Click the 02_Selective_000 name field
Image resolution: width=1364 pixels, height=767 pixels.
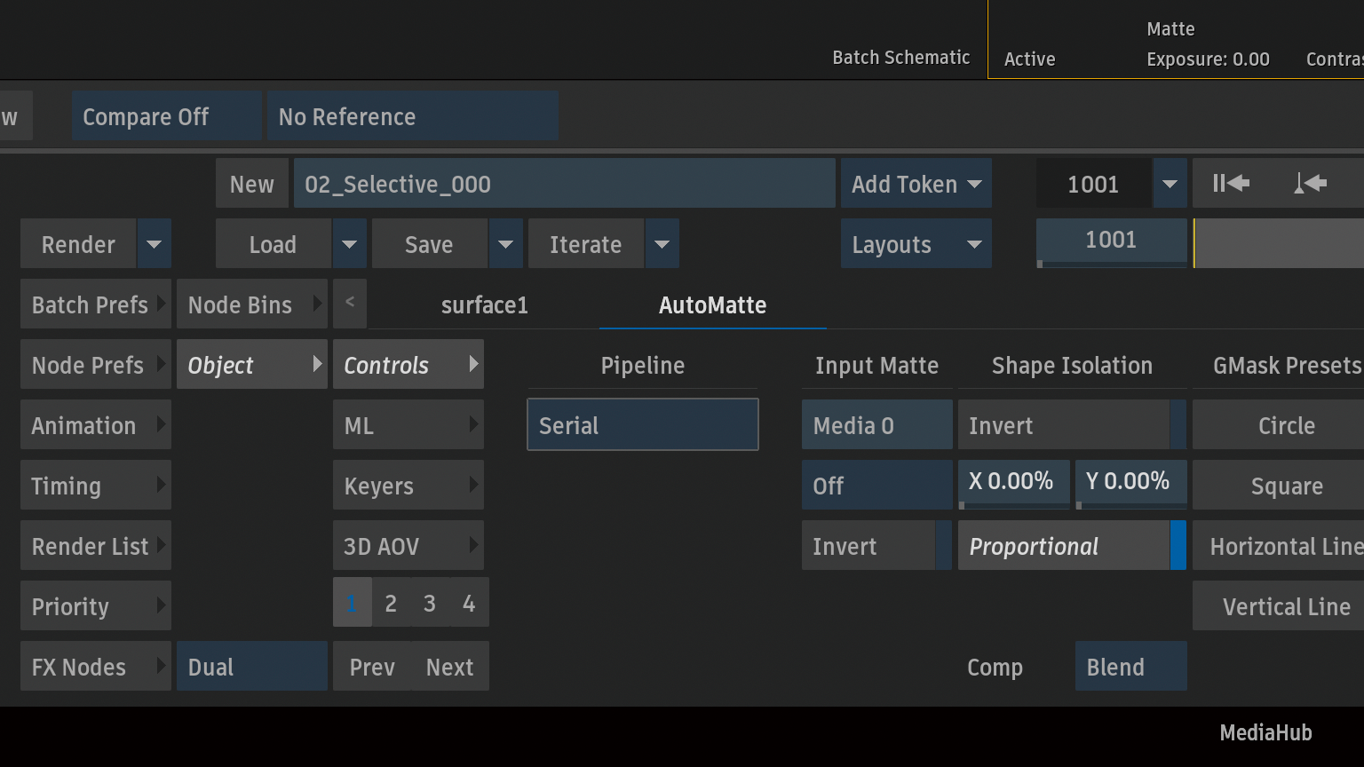pyautogui.click(x=564, y=184)
